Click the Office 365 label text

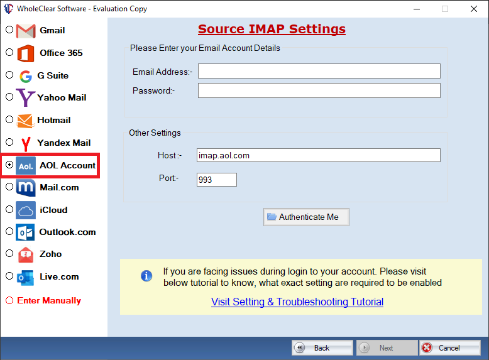tap(61, 53)
